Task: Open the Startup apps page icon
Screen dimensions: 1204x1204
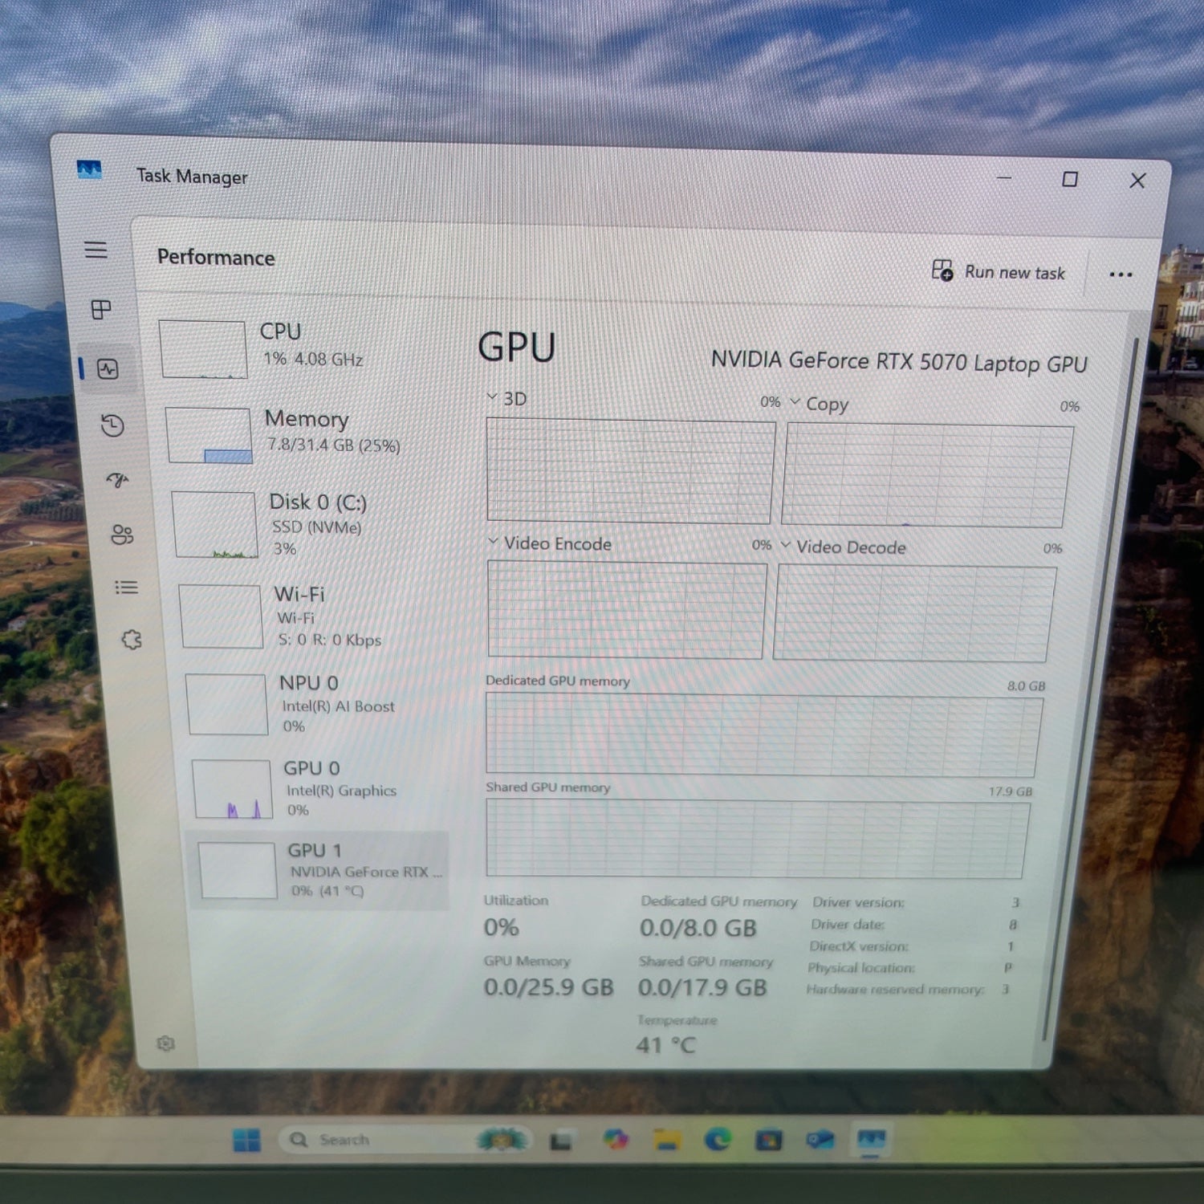Action: tap(118, 480)
